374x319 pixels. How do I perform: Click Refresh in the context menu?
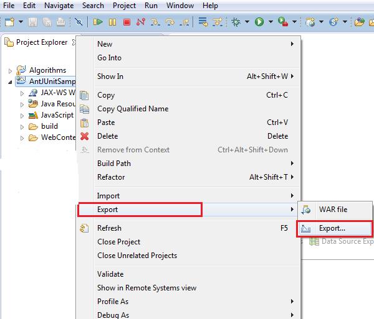click(109, 228)
